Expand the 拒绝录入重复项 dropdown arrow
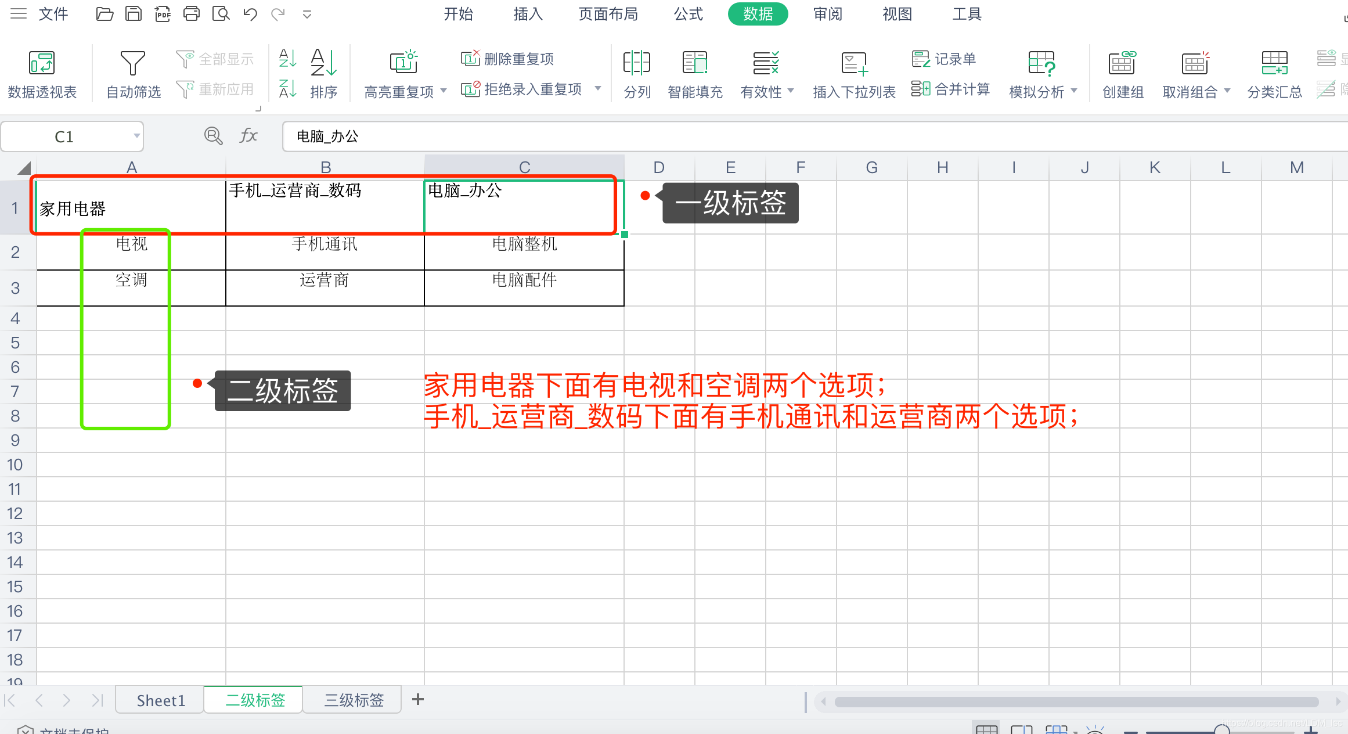Image resolution: width=1348 pixels, height=734 pixels. 598,88
